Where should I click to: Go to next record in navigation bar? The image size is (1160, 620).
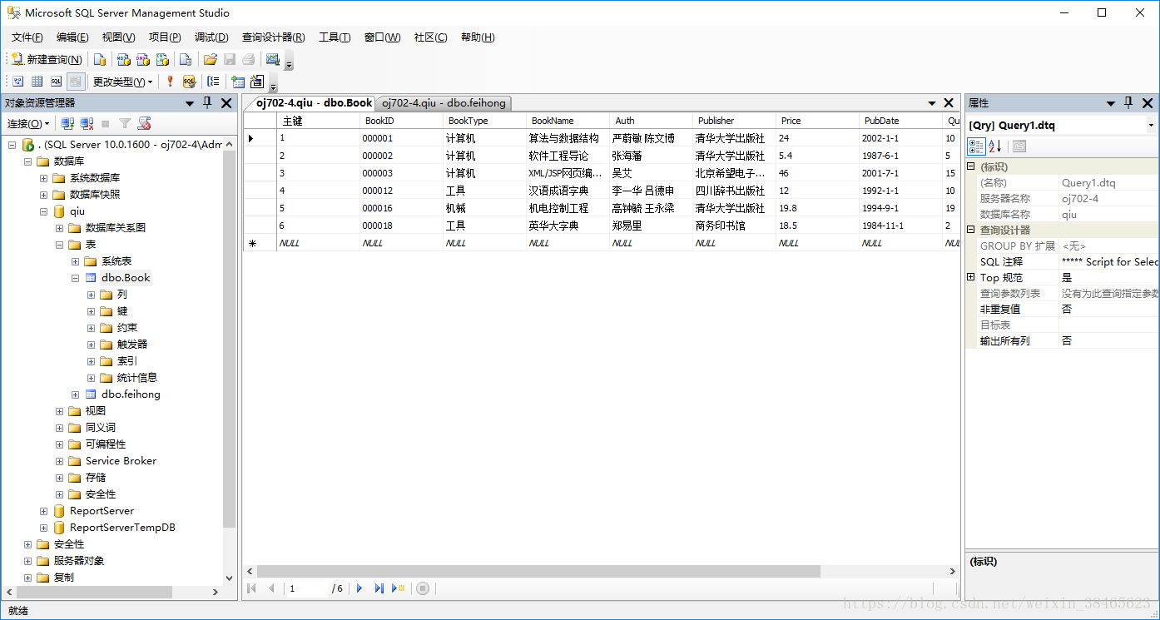359,588
